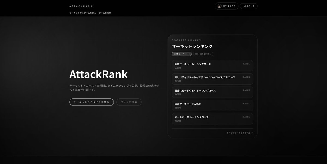327x164 pixels.
Task: Click RANK label on モビリティリゾートもてぎ row
Action: (246, 77)
